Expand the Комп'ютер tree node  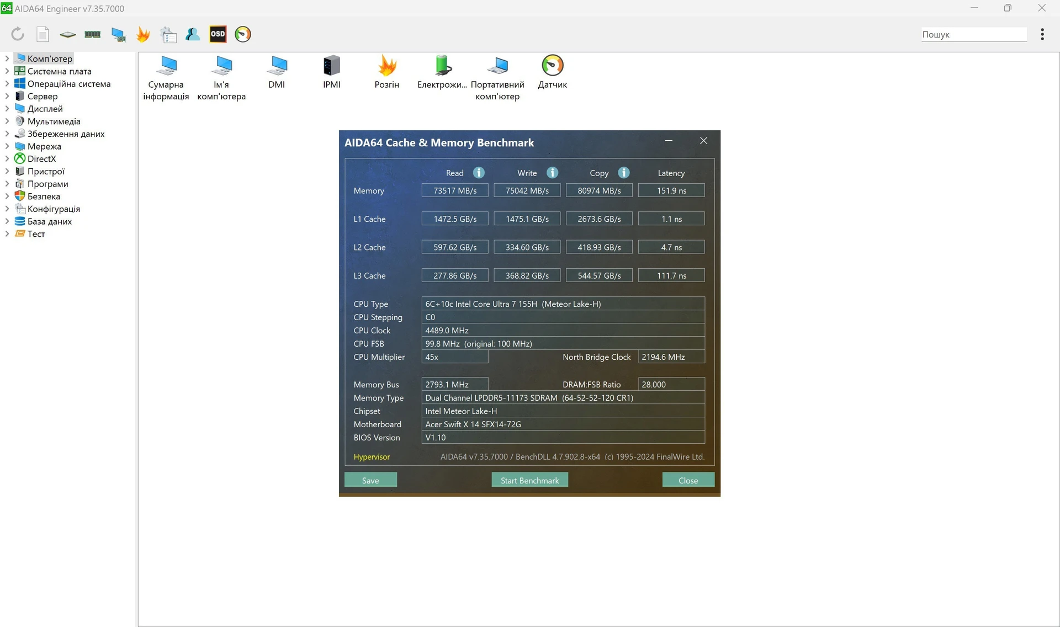(x=7, y=59)
